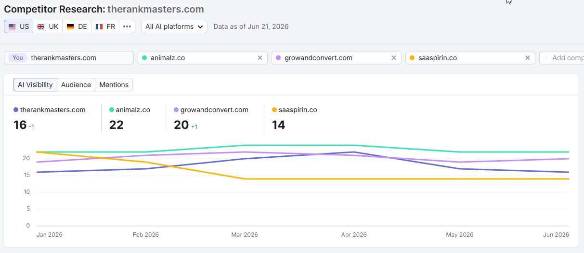Toggle animalz.co legend entry in chart
Image resolution: width=584 pixels, height=253 pixels.
click(x=130, y=110)
